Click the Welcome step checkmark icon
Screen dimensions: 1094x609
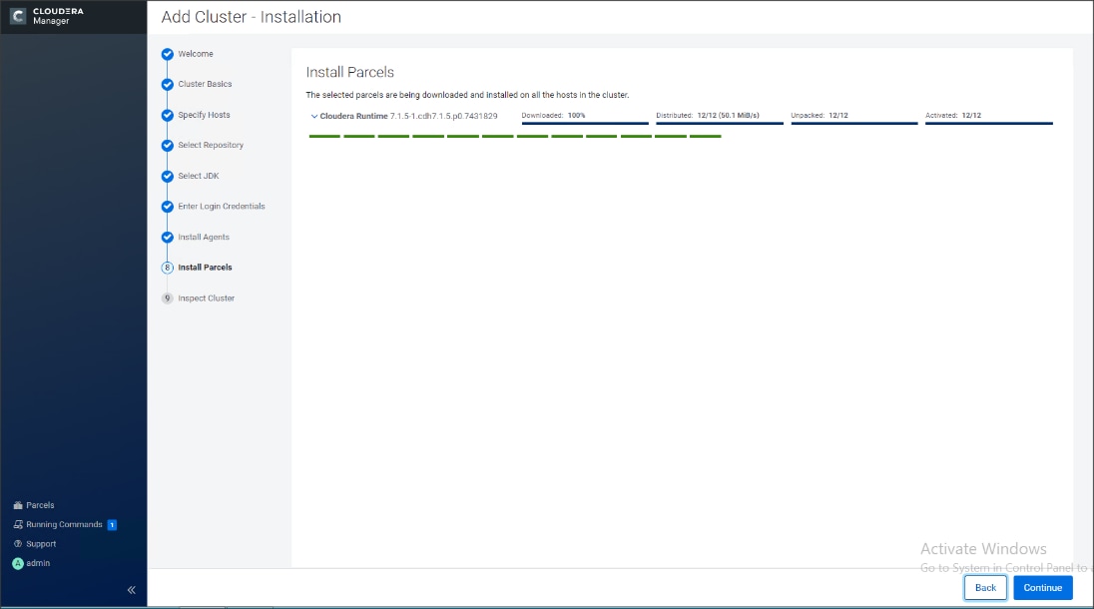click(167, 54)
